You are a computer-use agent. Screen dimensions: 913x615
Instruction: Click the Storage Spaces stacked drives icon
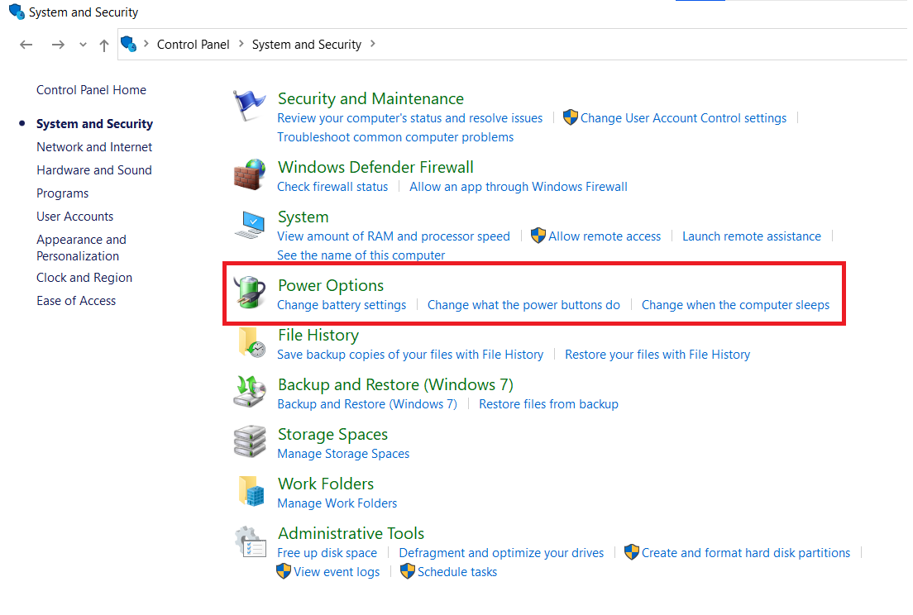click(x=249, y=441)
